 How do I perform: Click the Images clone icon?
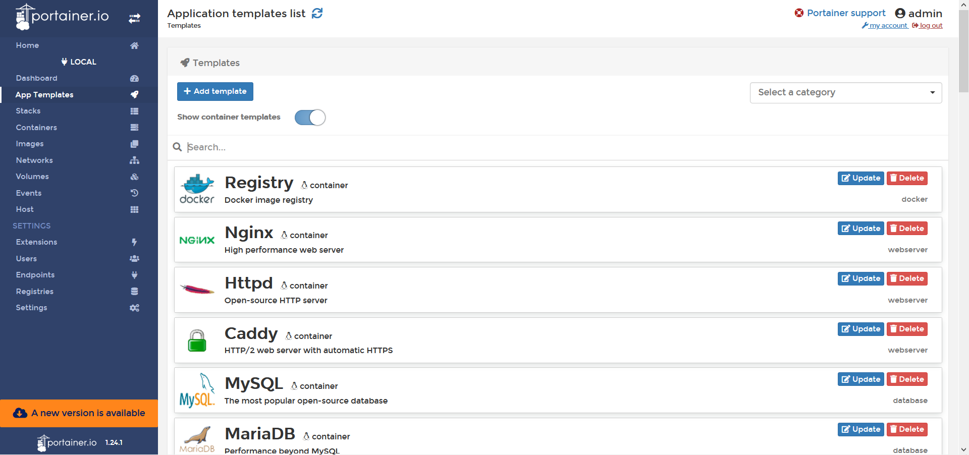click(x=134, y=144)
